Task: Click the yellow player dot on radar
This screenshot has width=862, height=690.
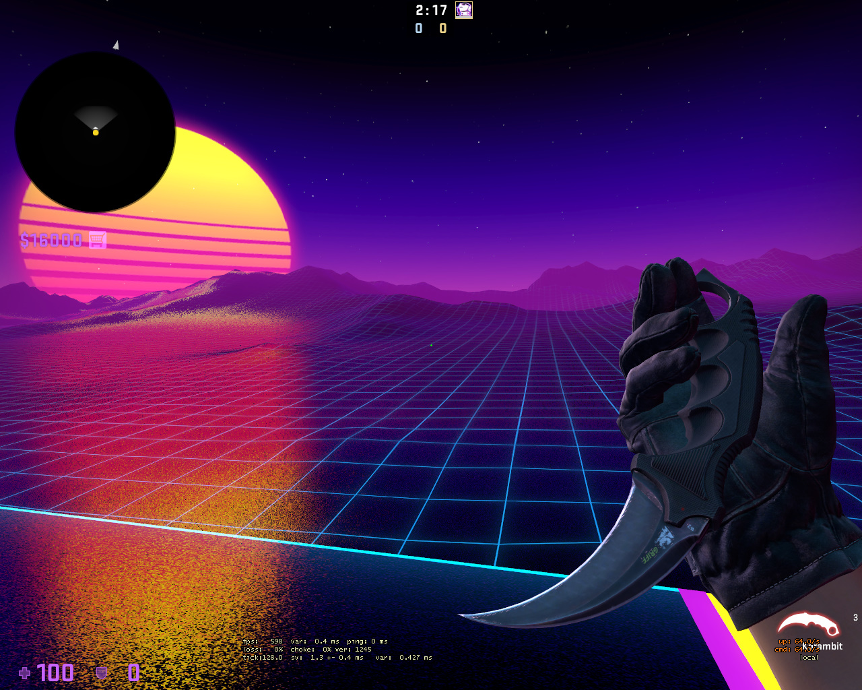Action: [x=96, y=133]
